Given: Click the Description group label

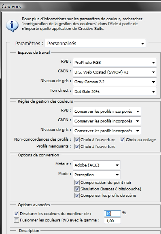Looking at the screenshot, I should pyautogui.click(x=29, y=231).
